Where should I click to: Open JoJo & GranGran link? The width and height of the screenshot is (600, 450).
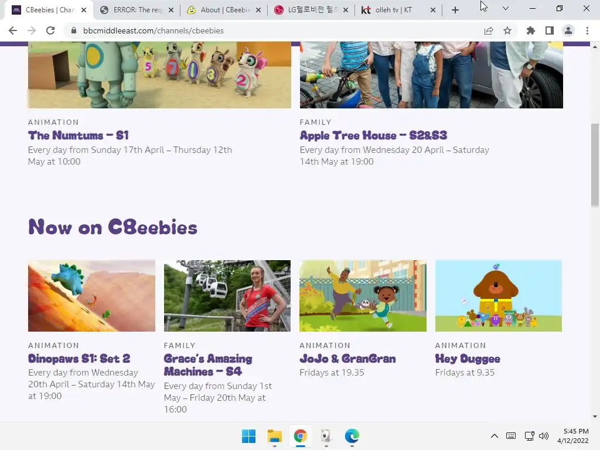347,359
